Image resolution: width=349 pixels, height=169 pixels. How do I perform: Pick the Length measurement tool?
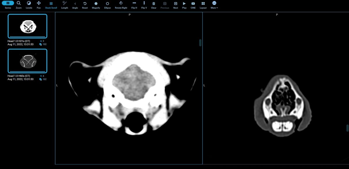coord(65,5)
